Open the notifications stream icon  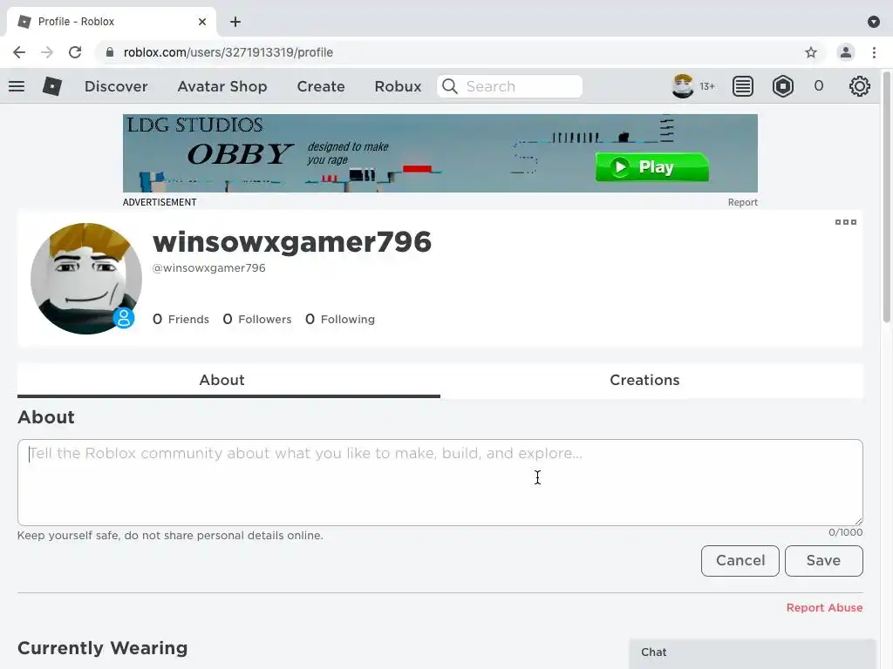coord(743,86)
